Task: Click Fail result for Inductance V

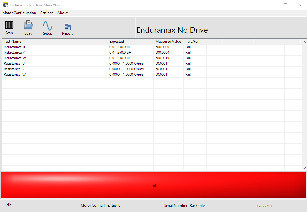Action: coord(188,53)
